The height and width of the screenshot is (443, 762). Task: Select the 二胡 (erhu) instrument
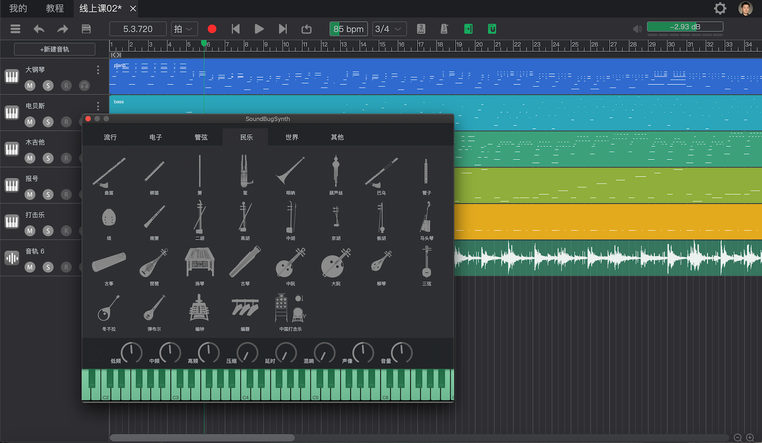point(199,217)
